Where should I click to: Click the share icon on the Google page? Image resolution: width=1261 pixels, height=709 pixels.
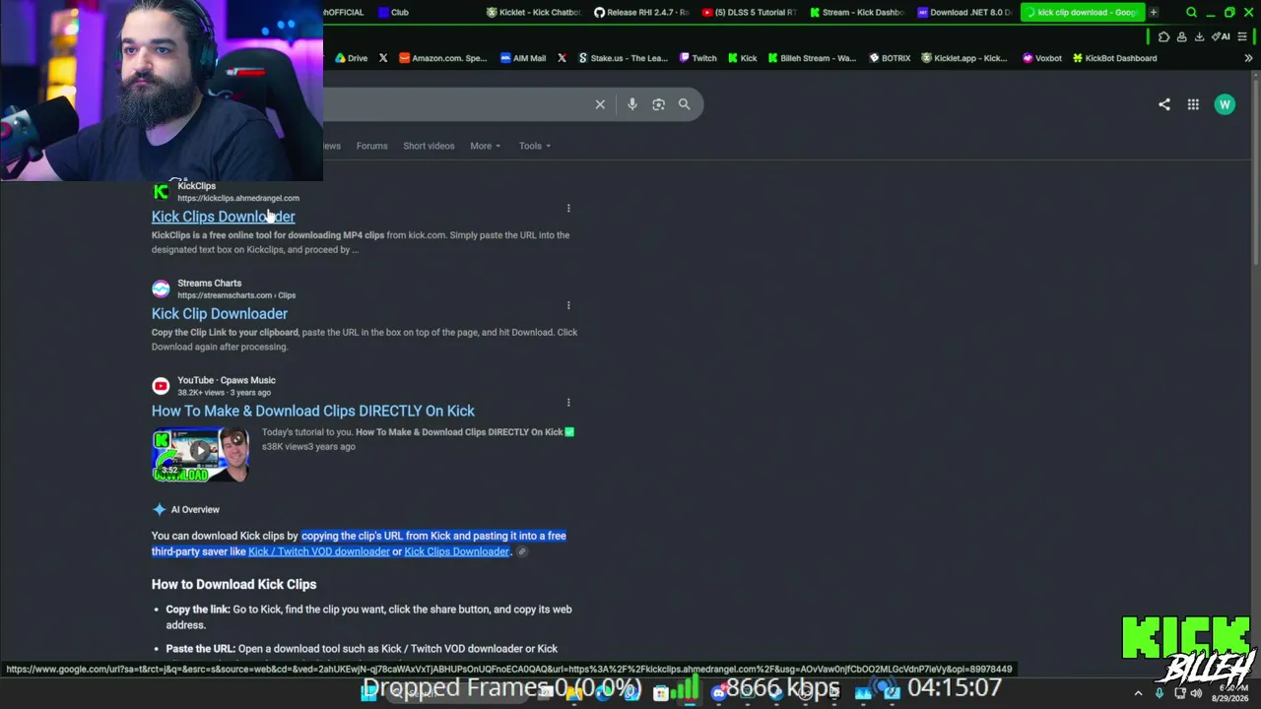[1164, 104]
